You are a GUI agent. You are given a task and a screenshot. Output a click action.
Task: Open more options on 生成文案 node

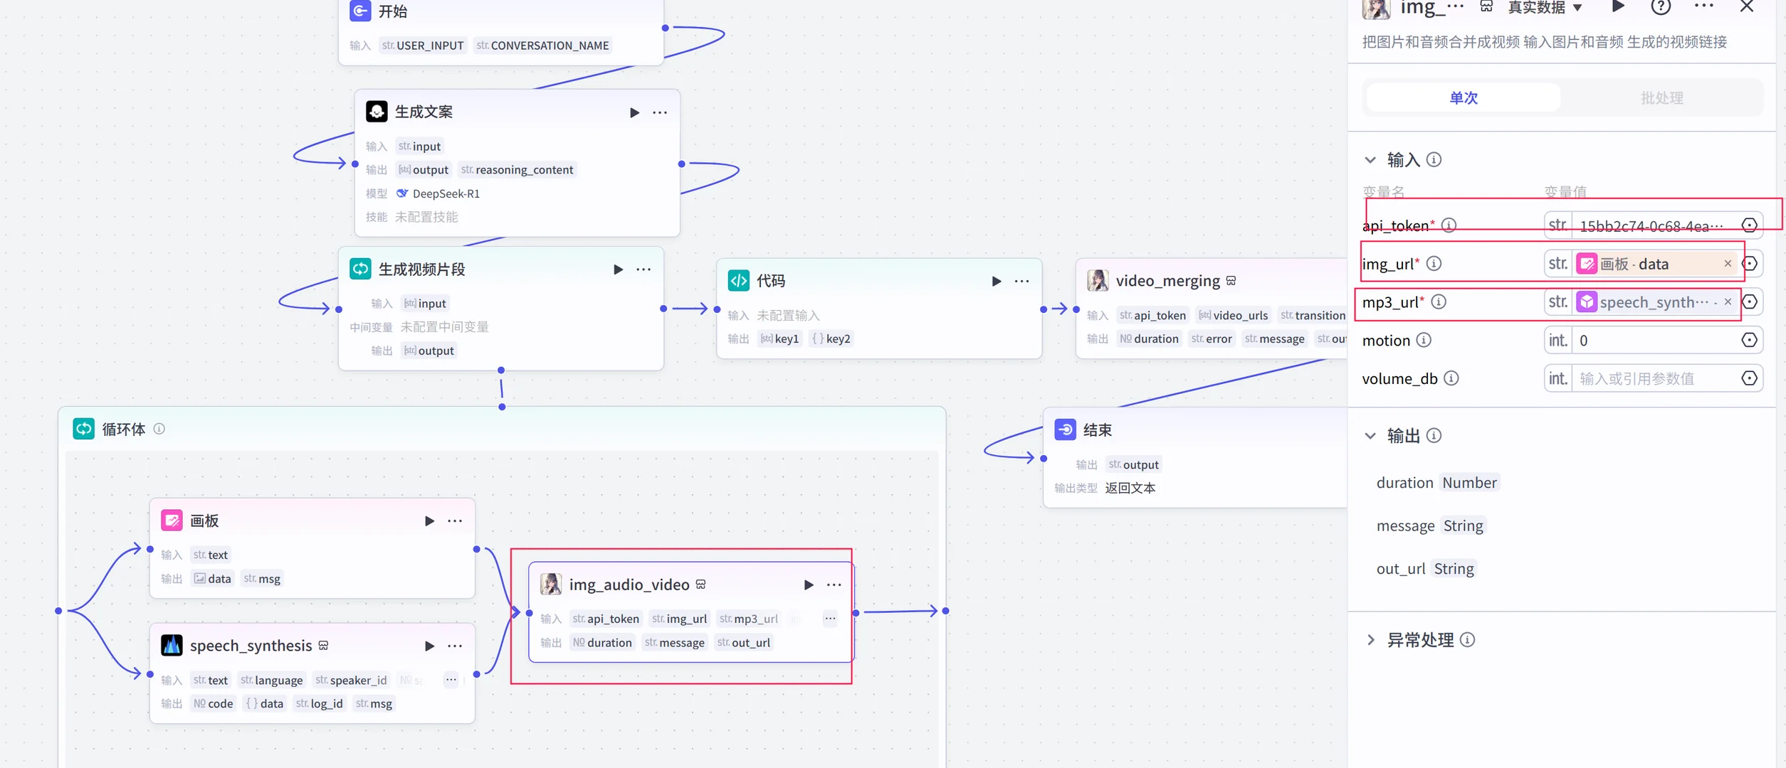660,112
